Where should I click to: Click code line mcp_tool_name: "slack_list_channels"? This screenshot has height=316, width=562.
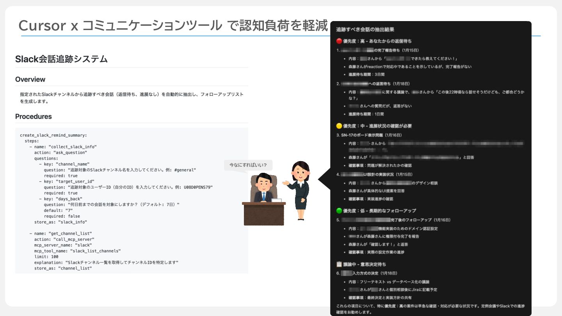click(77, 251)
